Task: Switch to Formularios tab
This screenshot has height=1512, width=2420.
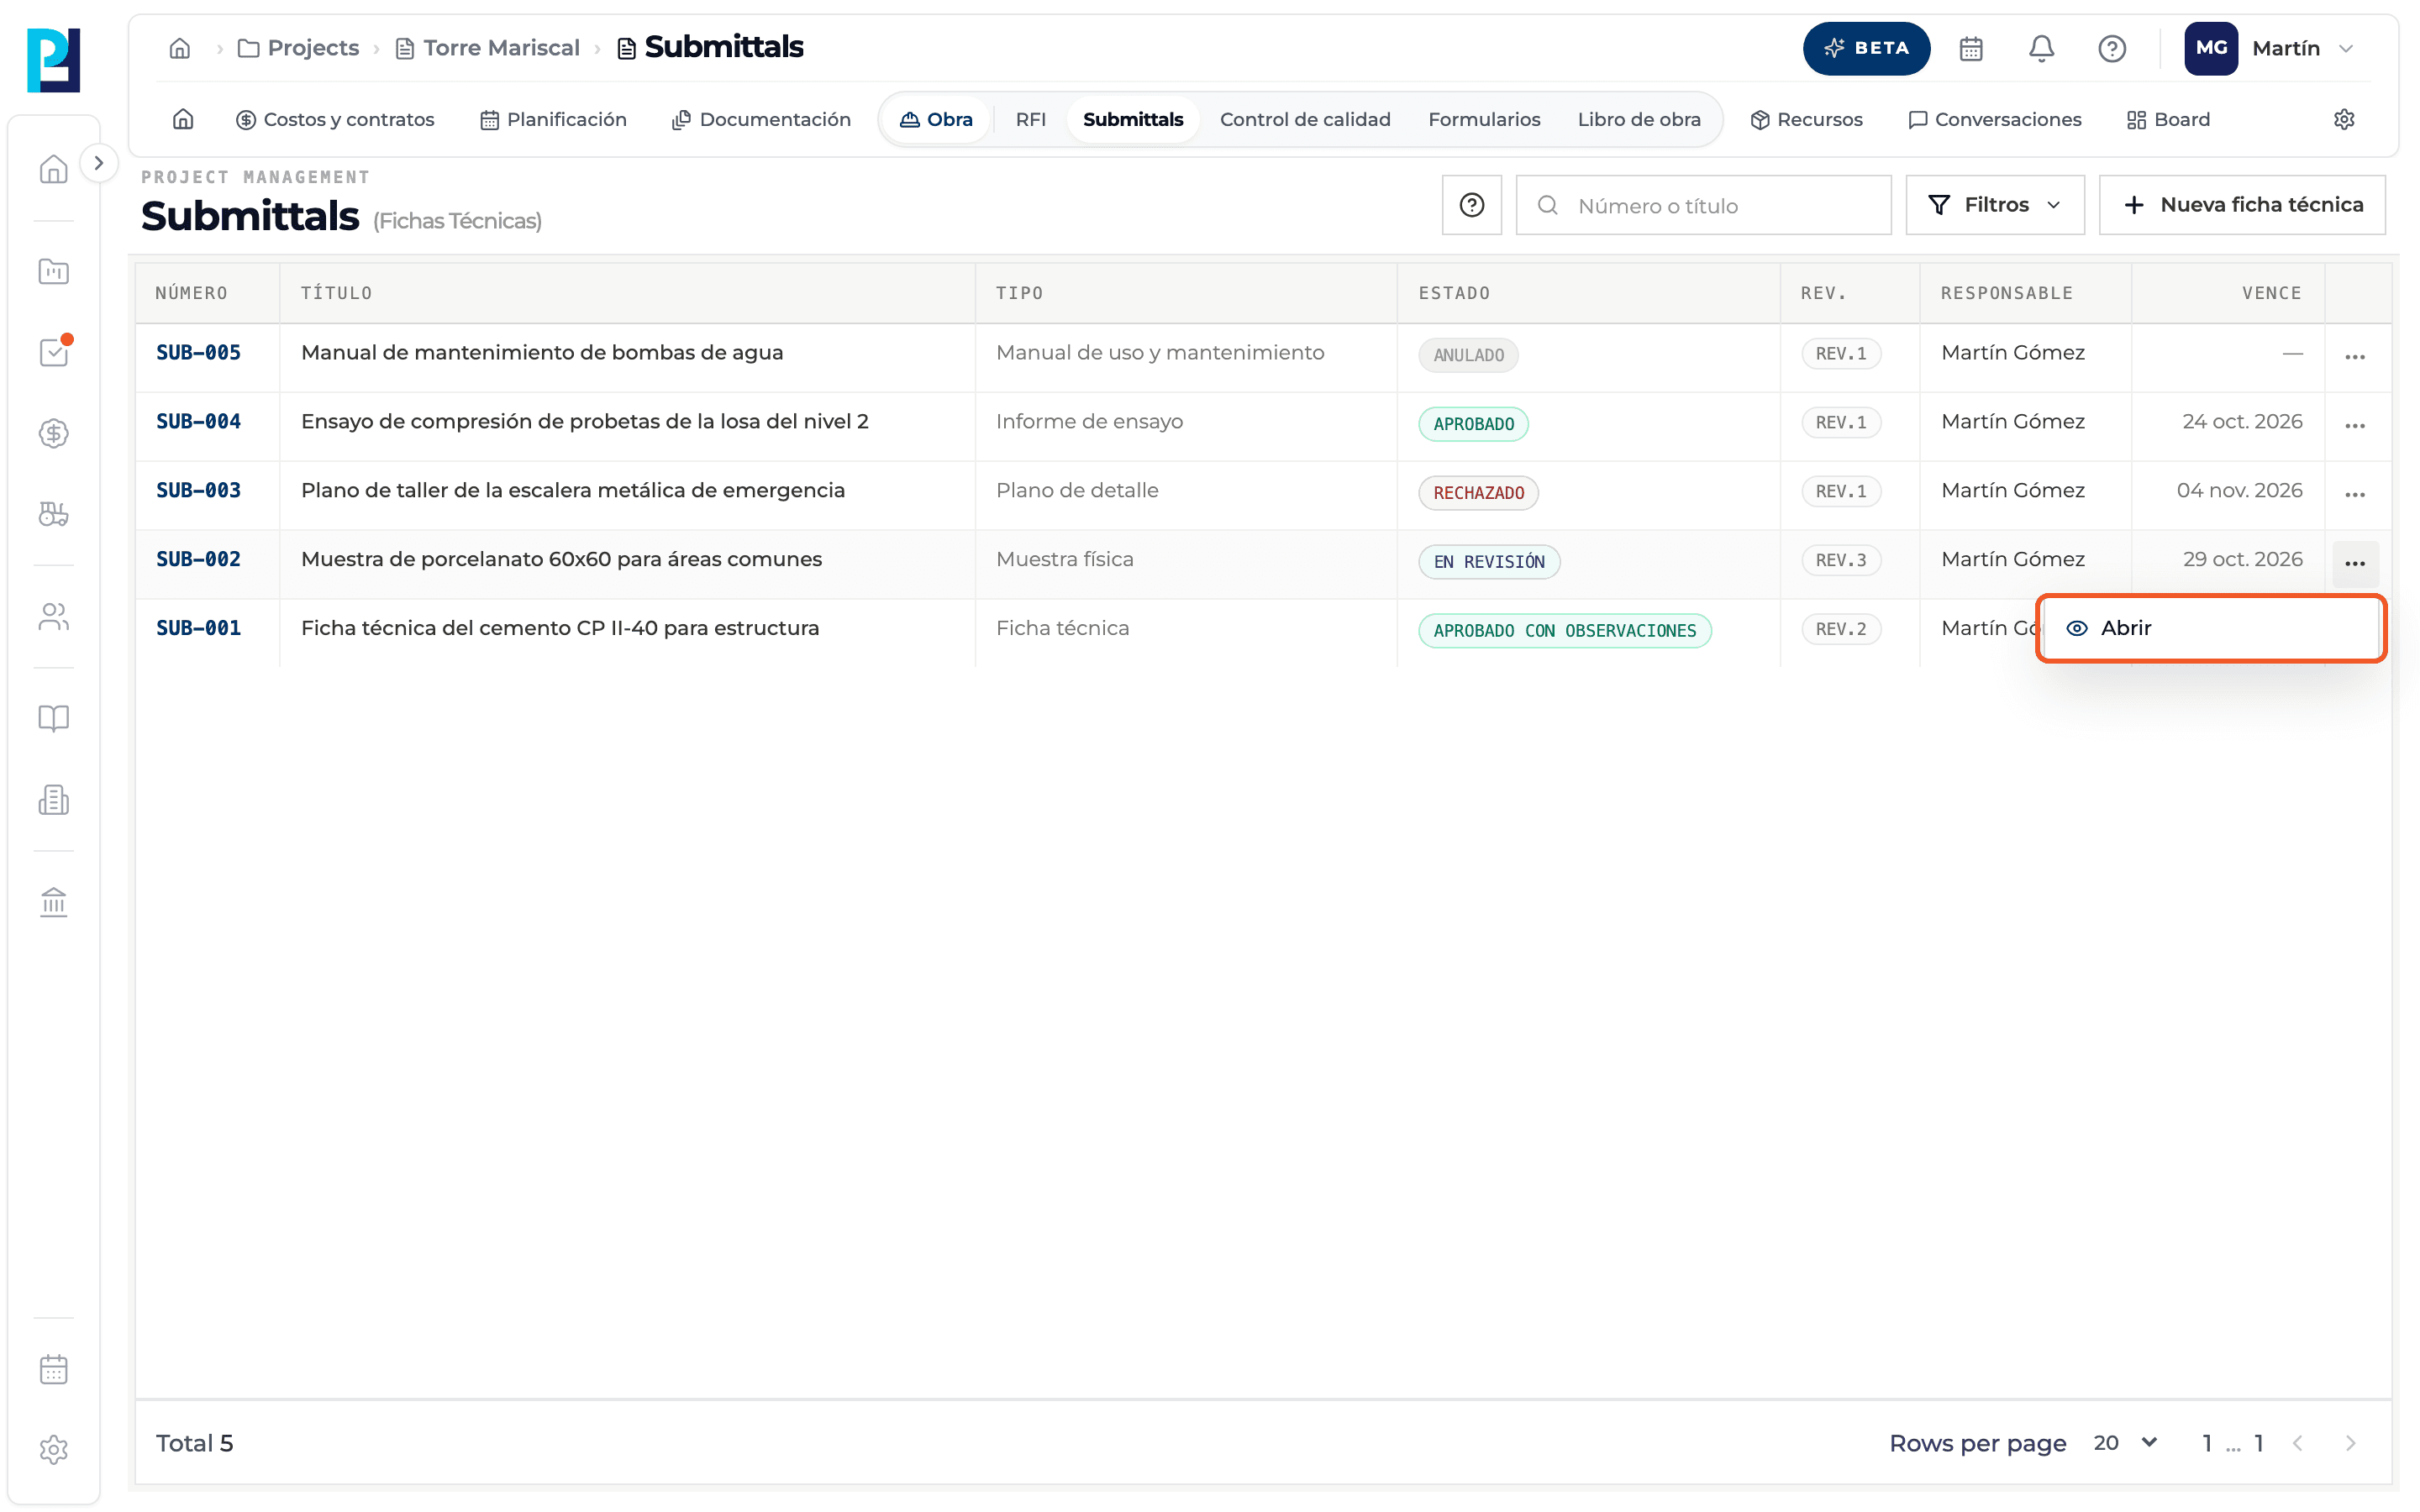Action: tap(1484, 119)
